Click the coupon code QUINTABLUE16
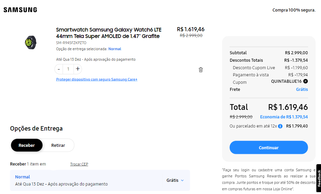The image size is (321, 194). click(286, 81)
